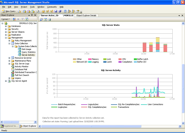Click the Save All stacked disks icon

click(60, 11)
